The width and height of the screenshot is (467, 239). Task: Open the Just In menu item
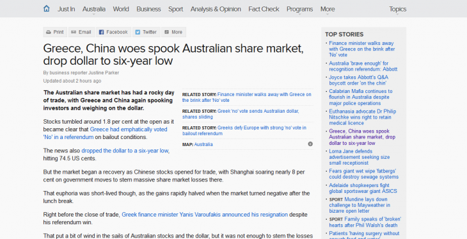pyautogui.click(x=66, y=9)
